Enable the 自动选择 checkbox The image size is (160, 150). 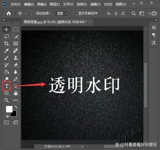32,13
